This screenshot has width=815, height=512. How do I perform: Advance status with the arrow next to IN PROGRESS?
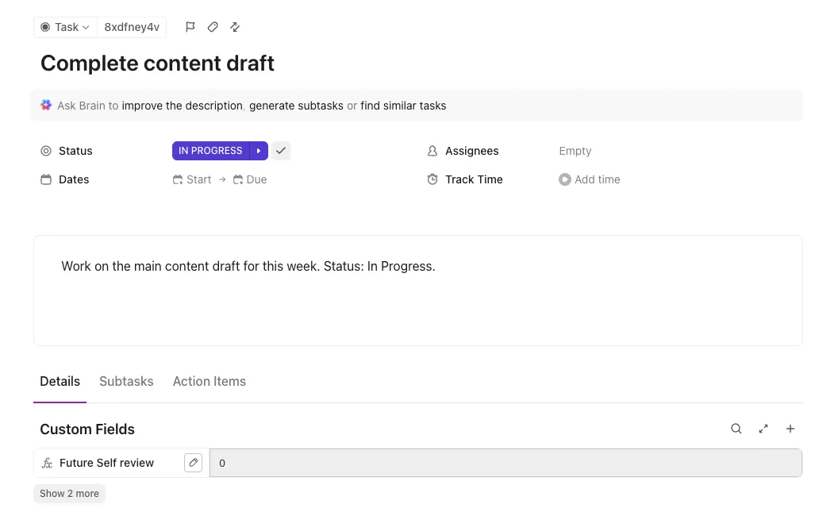click(x=259, y=151)
